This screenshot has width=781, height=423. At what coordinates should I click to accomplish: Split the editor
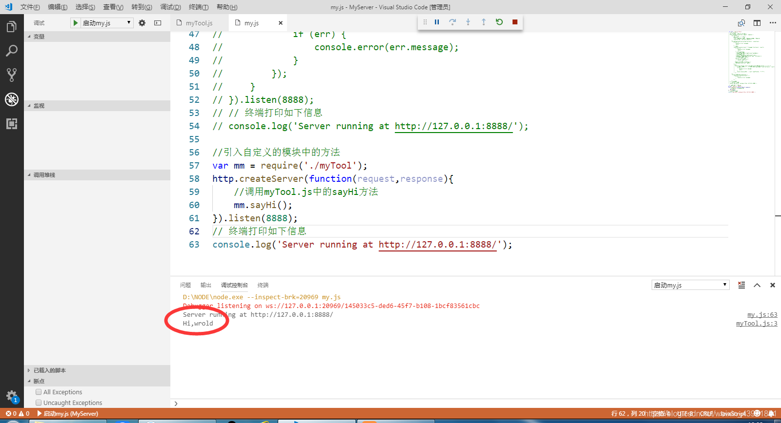(x=757, y=23)
